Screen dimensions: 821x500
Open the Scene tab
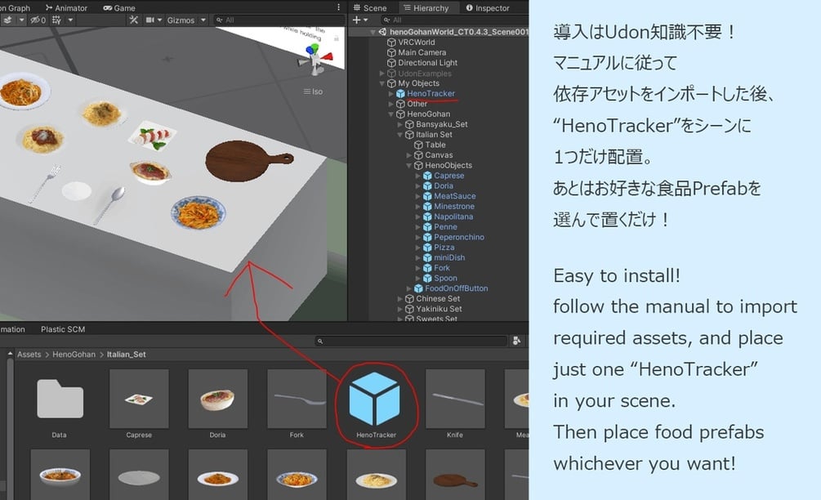pyautogui.click(x=370, y=8)
